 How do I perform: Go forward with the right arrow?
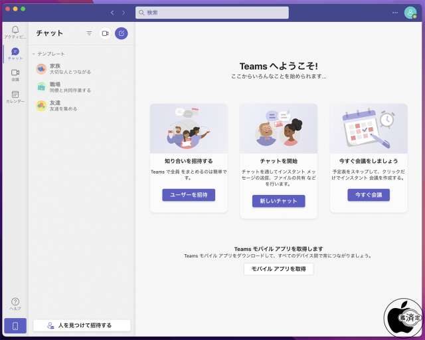click(x=124, y=13)
